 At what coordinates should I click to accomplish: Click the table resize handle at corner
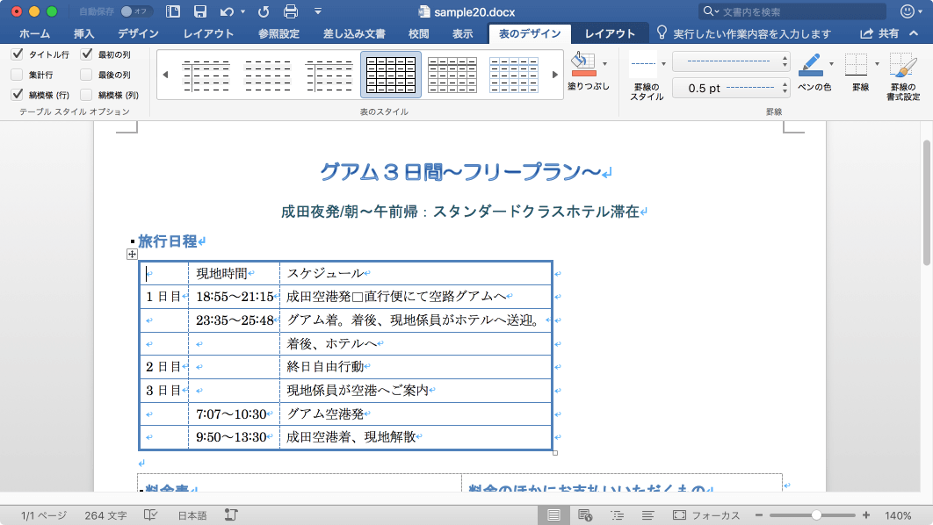555,453
